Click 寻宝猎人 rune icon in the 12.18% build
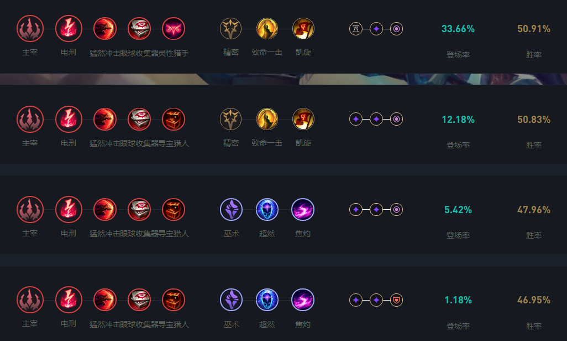Screen dimensions: 567x341 coord(174,119)
